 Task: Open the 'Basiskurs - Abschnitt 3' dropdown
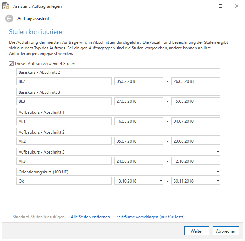coord(118,92)
